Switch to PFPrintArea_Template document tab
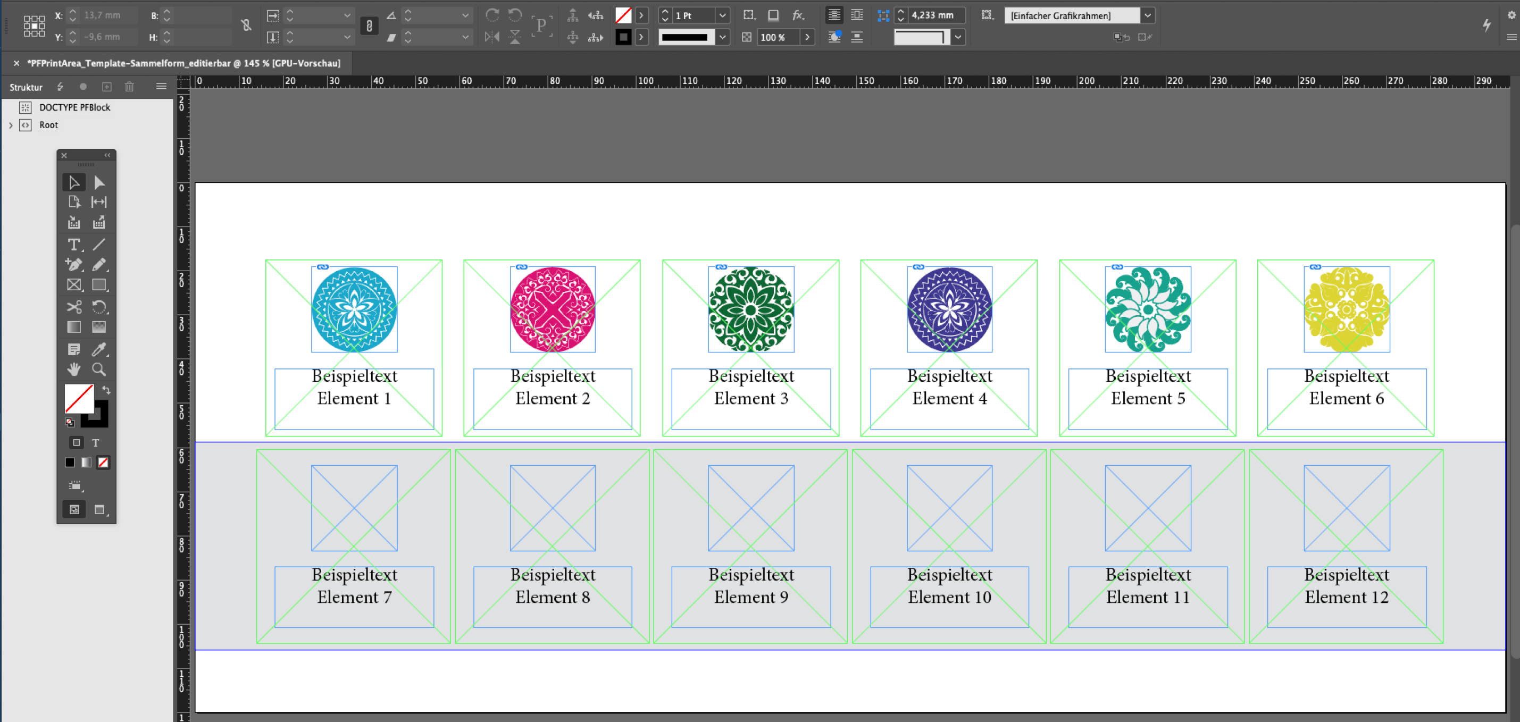Image resolution: width=1520 pixels, height=722 pixels. [x=183, y=63]
